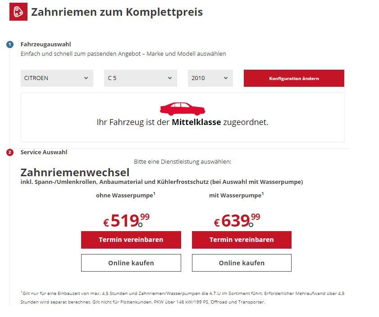This screenshot has width=379, height=317.
Task: Select the €639.99 price
Action: [237, 220]
